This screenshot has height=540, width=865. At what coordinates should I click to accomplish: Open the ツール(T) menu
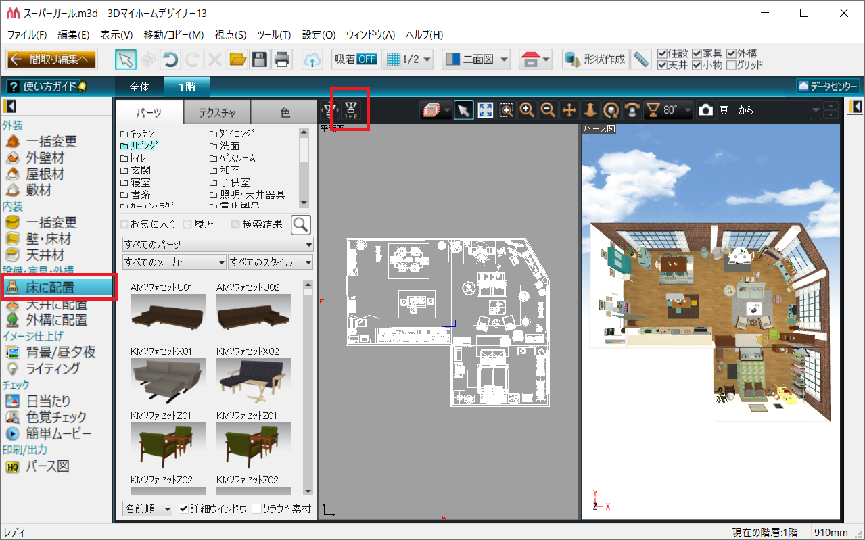(274, 35)
